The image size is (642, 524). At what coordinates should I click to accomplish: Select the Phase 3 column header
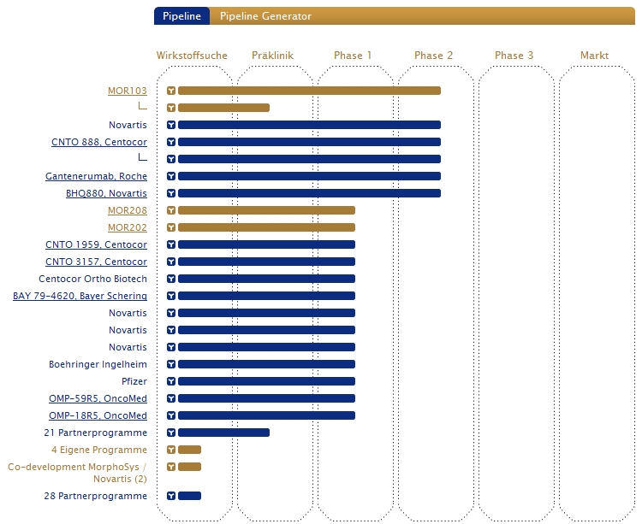[x=514, y=56]
